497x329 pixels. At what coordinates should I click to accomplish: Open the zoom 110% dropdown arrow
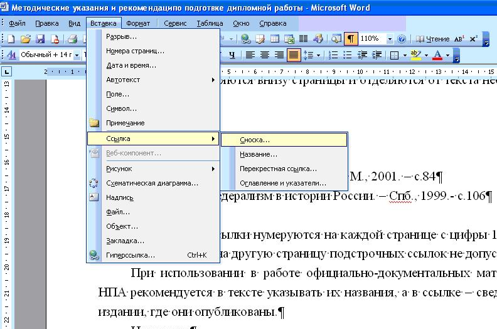point(390,39)
